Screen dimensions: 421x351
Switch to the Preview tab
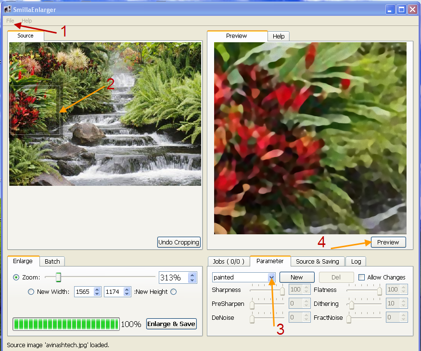tap(237, 36)
